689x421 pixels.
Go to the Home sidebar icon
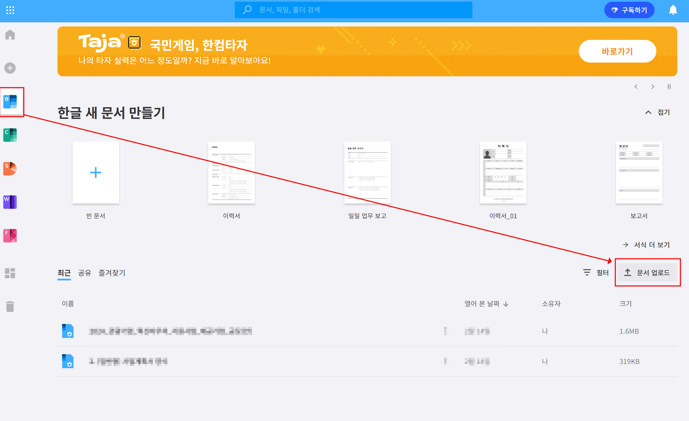pos(10,35)
